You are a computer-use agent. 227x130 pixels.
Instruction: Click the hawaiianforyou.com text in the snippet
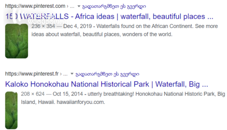tap(81, 102)
